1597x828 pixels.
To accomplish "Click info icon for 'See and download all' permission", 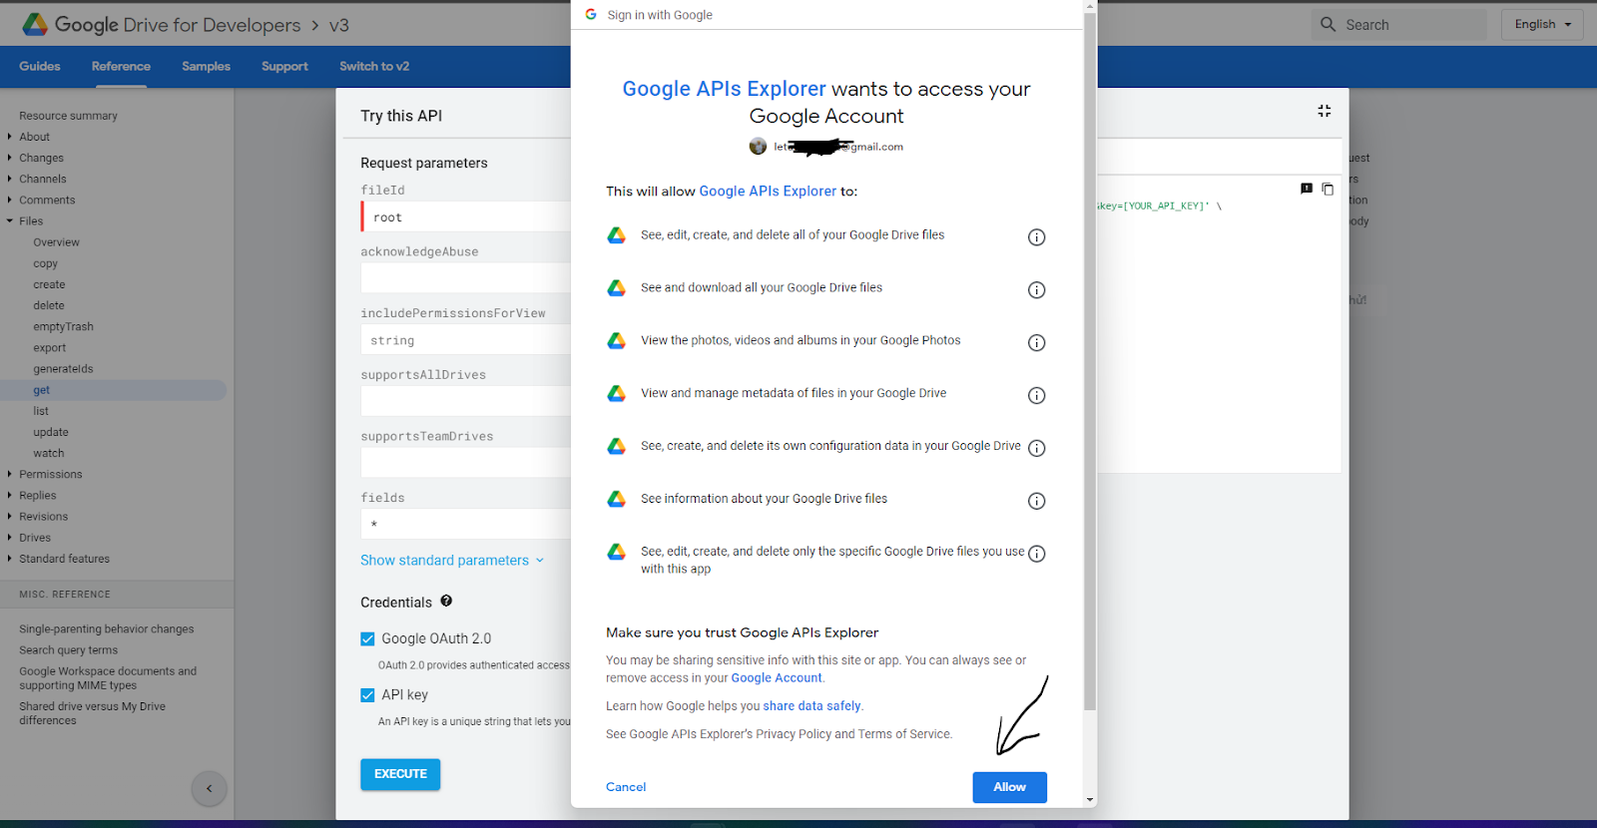I will click(1037, 290).
